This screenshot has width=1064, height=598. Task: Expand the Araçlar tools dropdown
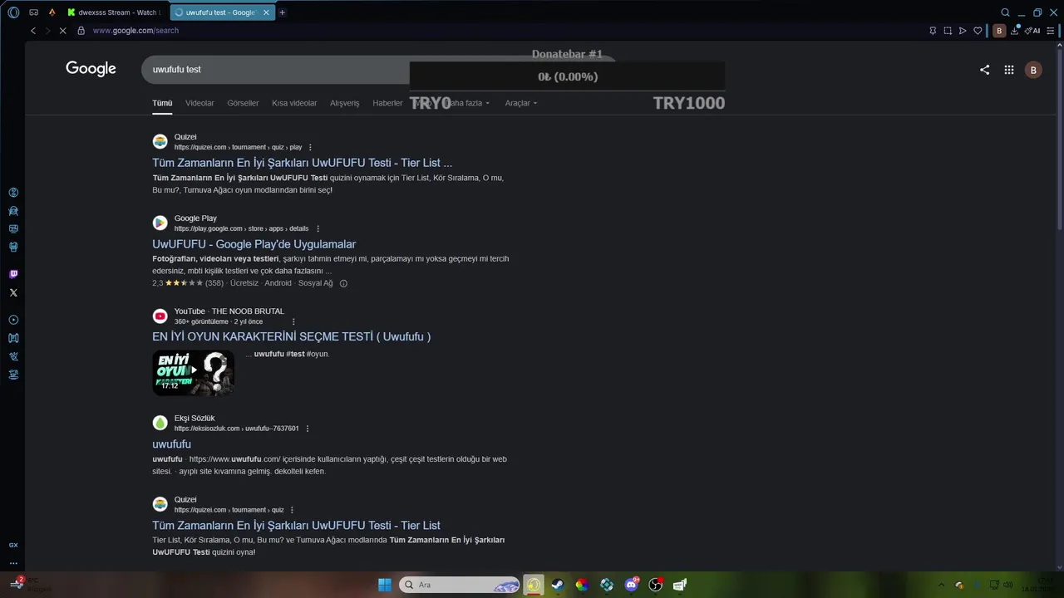521,103
